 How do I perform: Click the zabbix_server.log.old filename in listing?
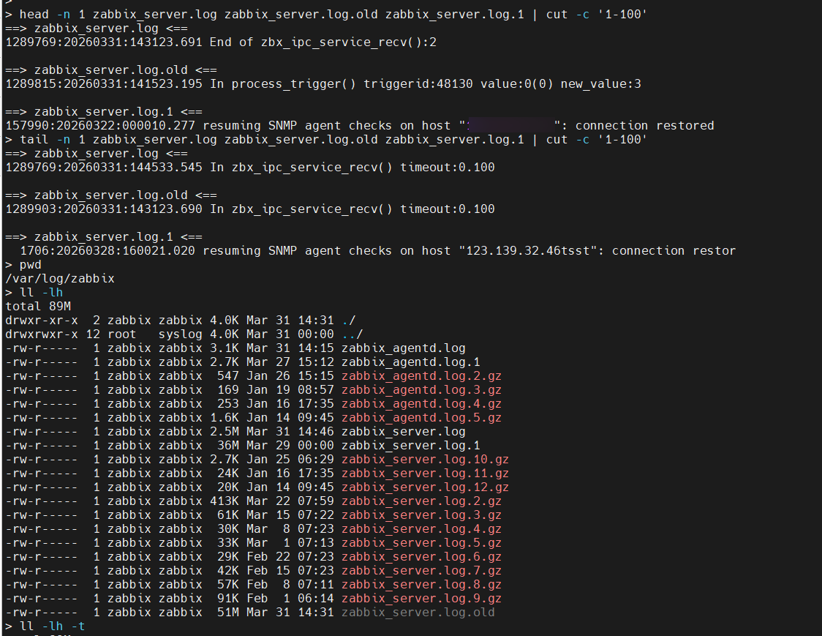(418, 612)
